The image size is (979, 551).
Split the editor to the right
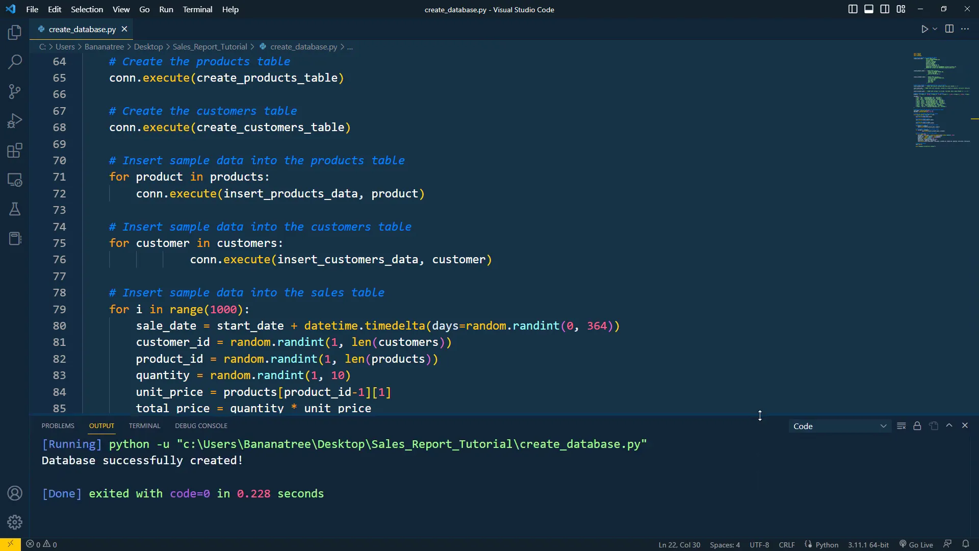click(949, 29)
